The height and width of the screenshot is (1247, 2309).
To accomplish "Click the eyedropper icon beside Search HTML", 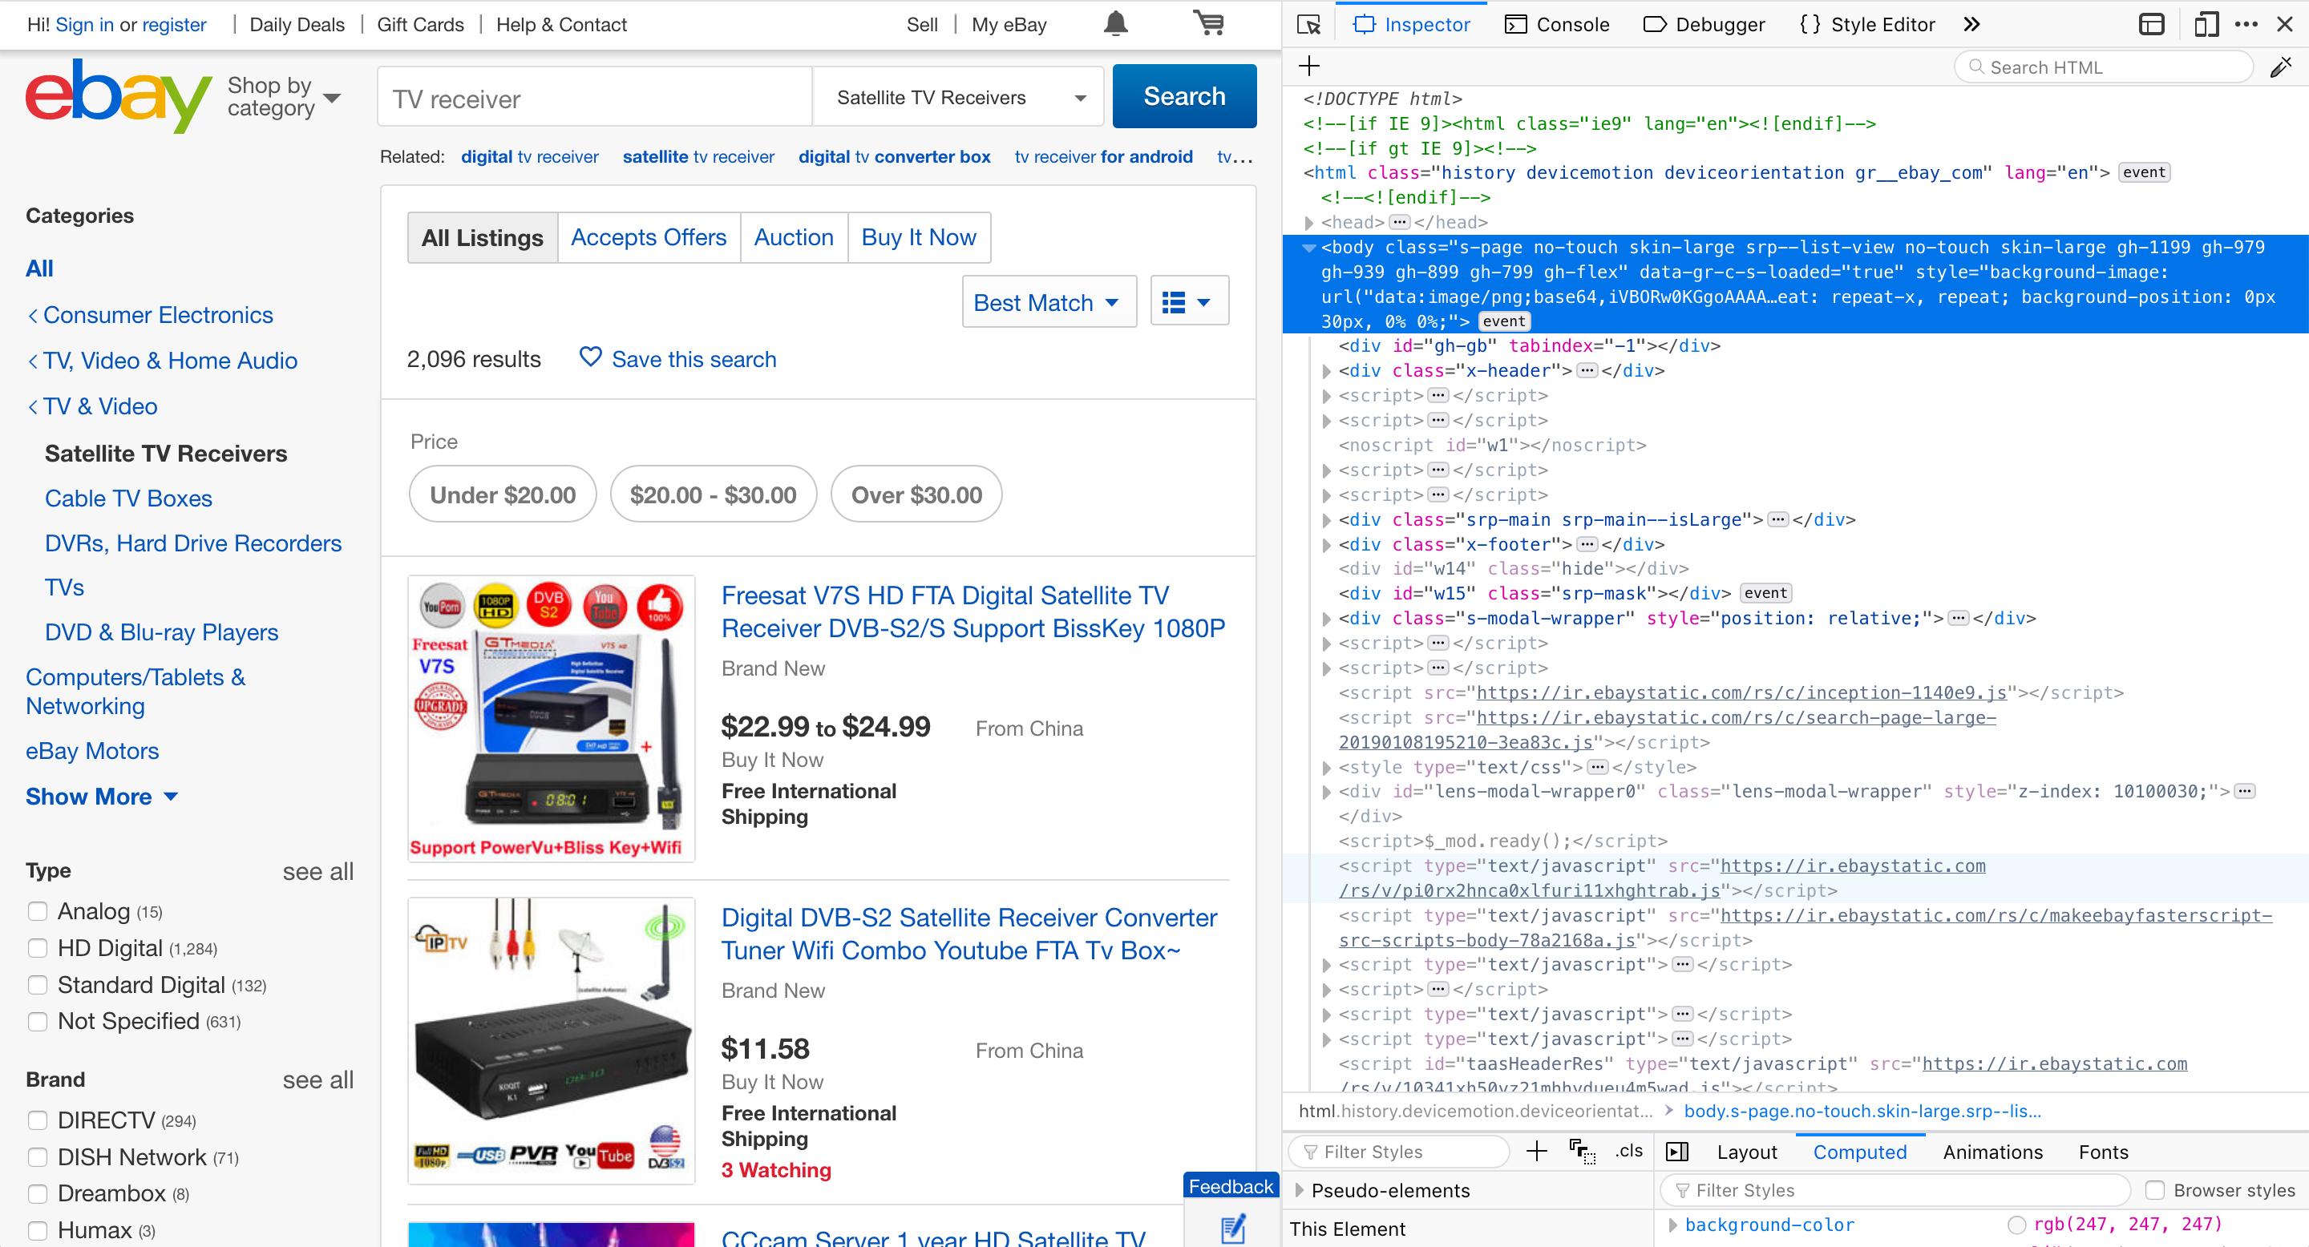I will click(x=2280, y=67).
